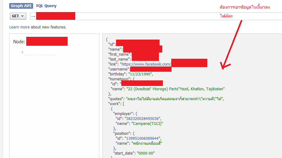Open the Learn more link
The height and width of the screenshot is (158, 282).
point(19,27)
